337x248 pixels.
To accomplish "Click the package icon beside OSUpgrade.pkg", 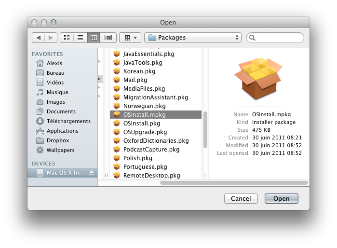I will tap(117, 132).
